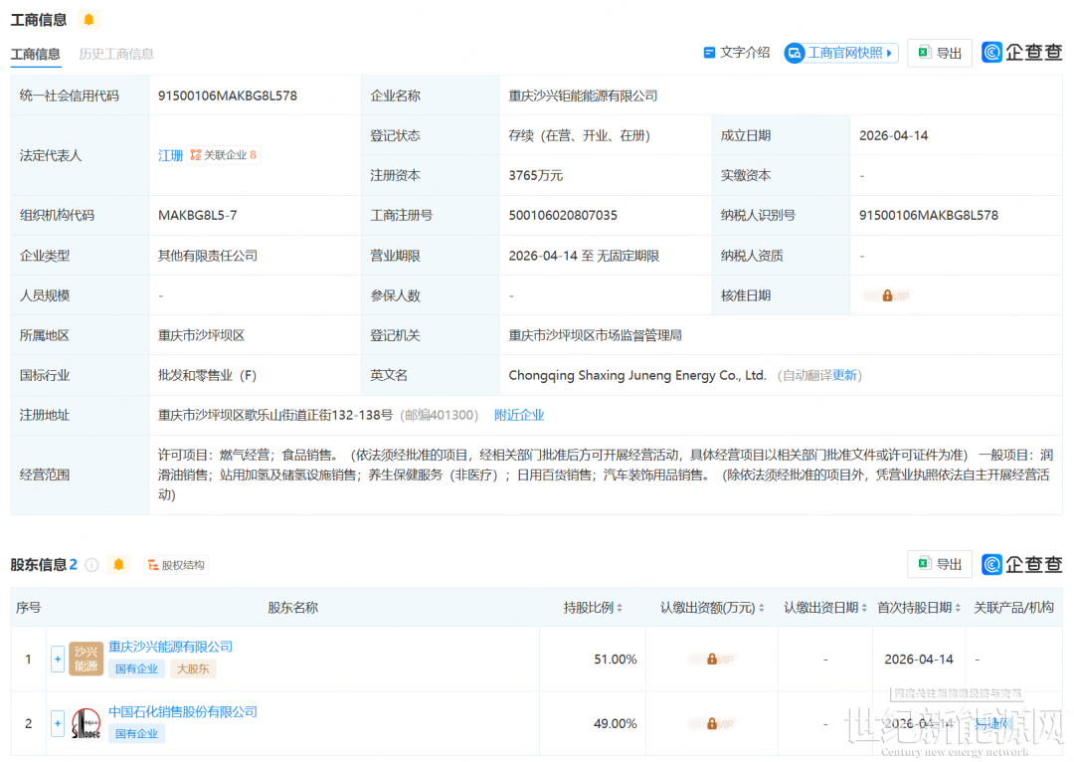Click locked capital amount icon for 重庆沙兴能源
The height and width of the screenshot is (762, 1074).
pyautogui.click(x=712, y=659)
